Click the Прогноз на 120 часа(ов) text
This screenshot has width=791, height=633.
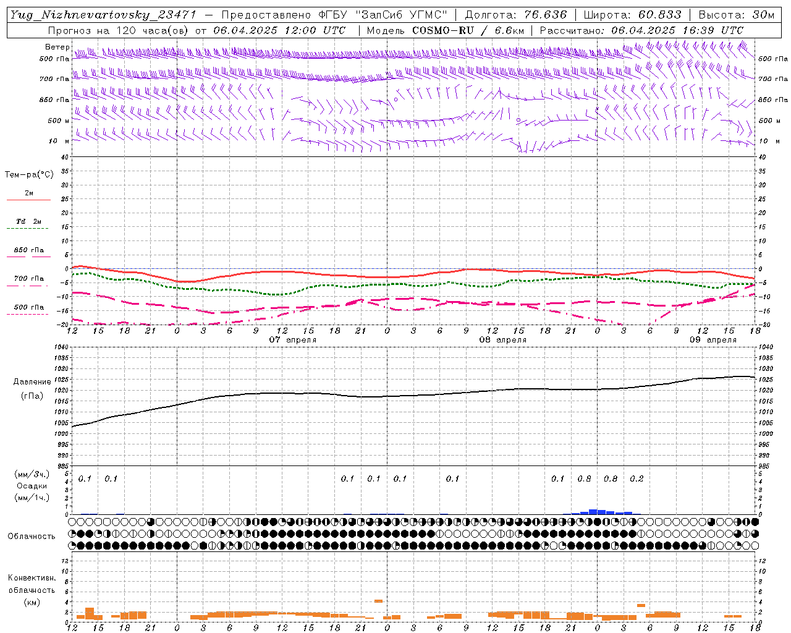tap(119, 30)
